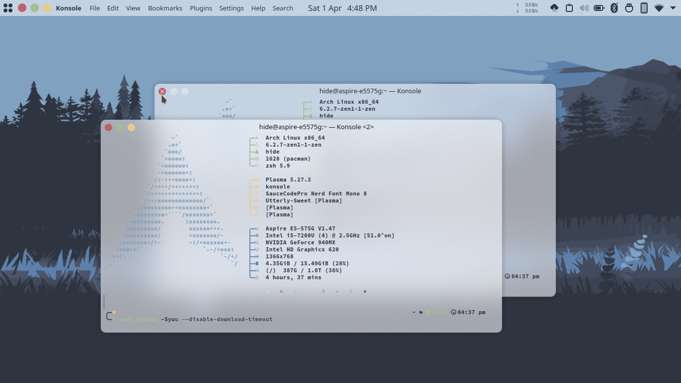Viewport: 681px width, 383px height.
Task: Click the "NVIDIA GeForce 940MX" line
Action: pos(301,242)
